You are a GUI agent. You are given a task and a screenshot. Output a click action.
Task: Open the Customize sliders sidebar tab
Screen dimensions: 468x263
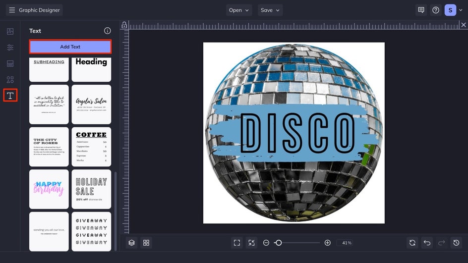coord(10,48)
